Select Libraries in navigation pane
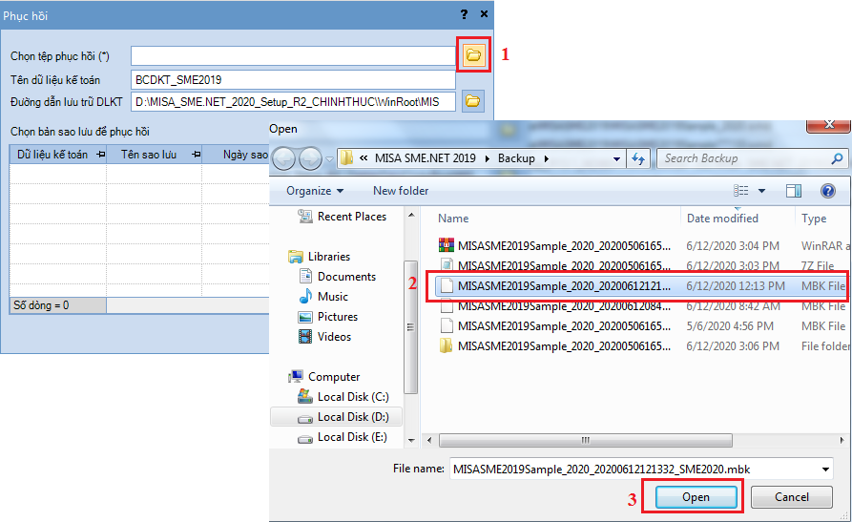Screen dimensions: 852x522 pyautogui.click(x=329, y=257)
